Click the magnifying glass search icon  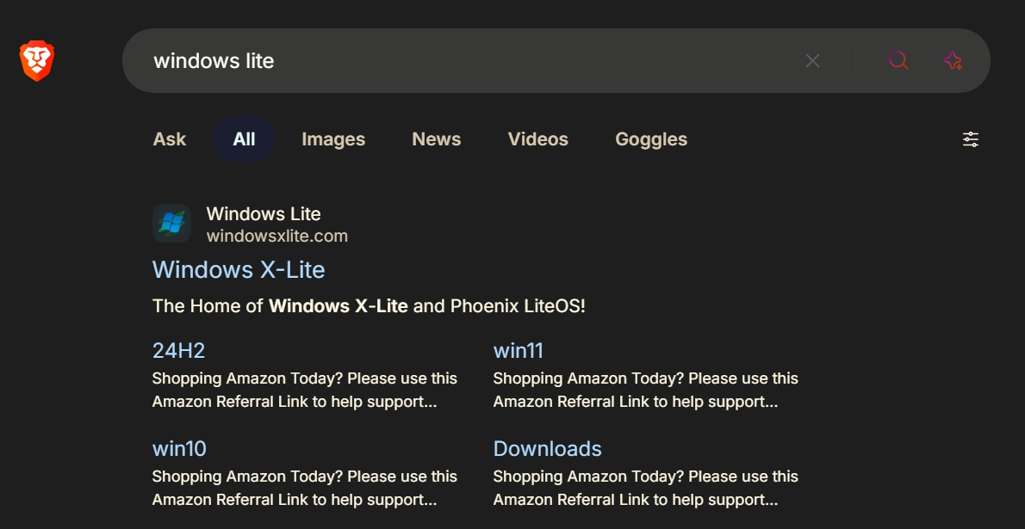(x=898, y=60)
